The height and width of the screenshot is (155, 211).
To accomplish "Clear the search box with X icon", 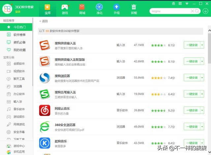I will pos(193,11).
